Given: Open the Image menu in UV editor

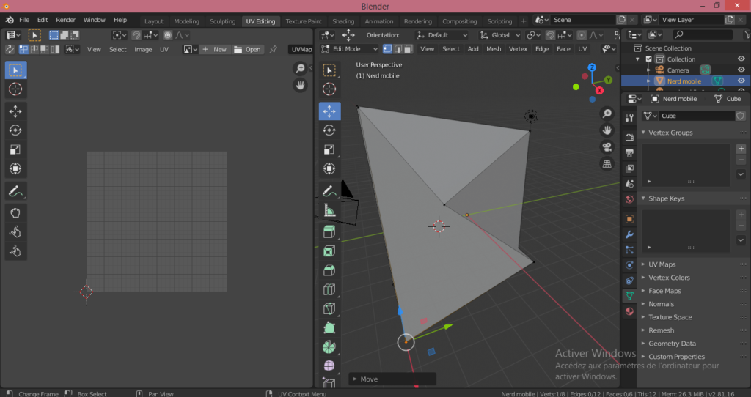Looking at the screenshot, I should pyautogui.click(x=143, y=49).
